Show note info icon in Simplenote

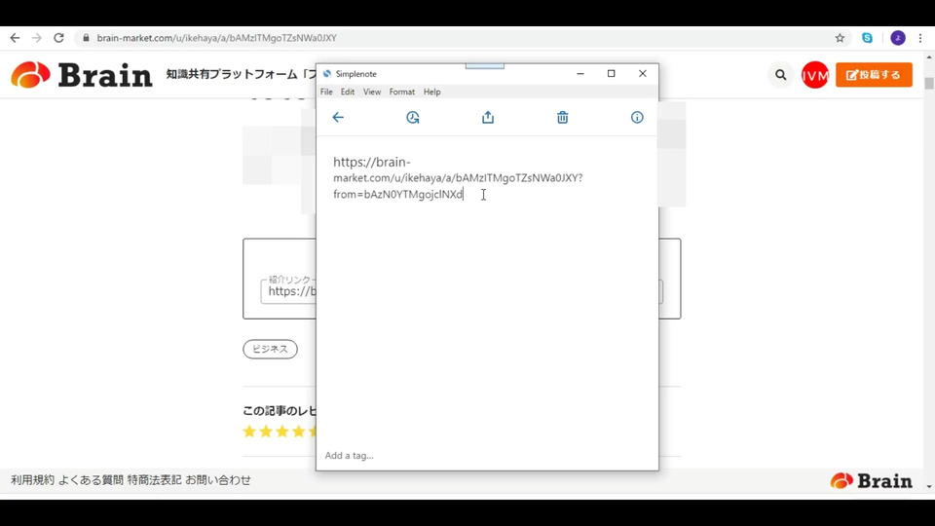point(637,118)
